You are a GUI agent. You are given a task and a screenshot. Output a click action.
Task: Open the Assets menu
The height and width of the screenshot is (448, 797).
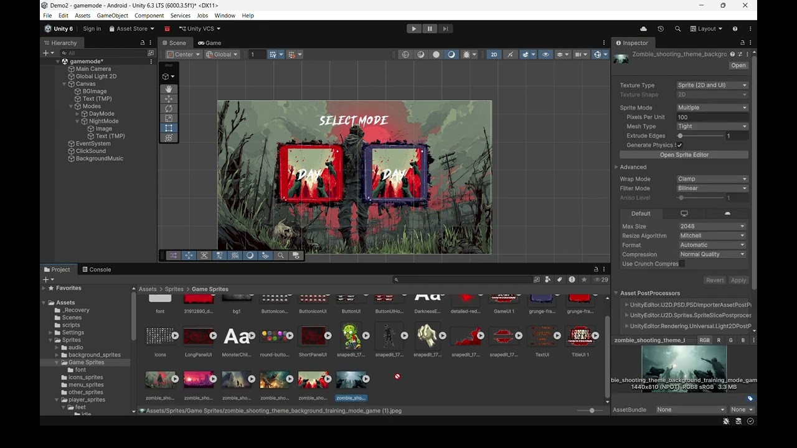[x=82, y=16]
